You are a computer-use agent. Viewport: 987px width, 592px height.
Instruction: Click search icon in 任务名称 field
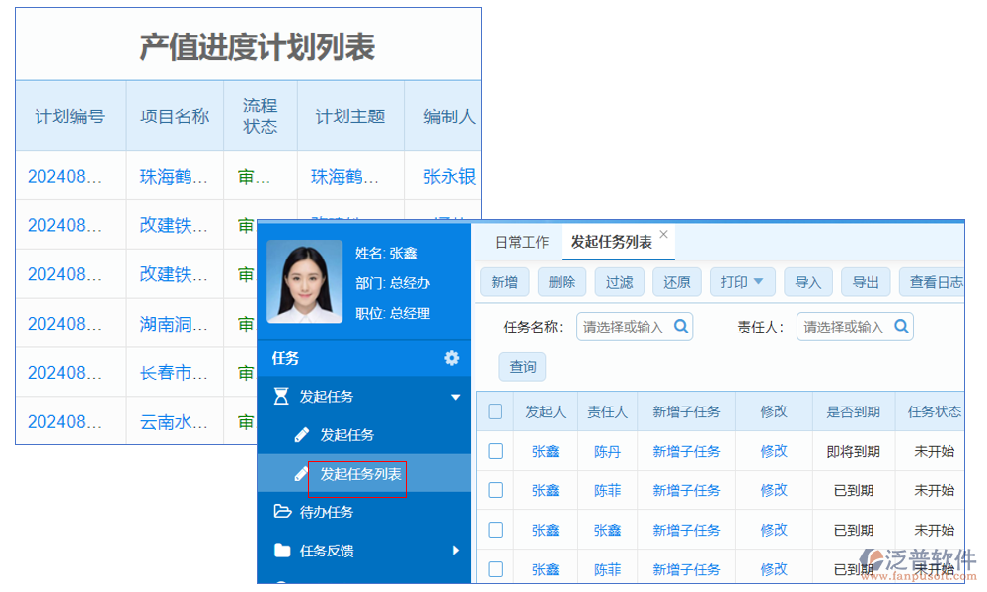(681, 326)
